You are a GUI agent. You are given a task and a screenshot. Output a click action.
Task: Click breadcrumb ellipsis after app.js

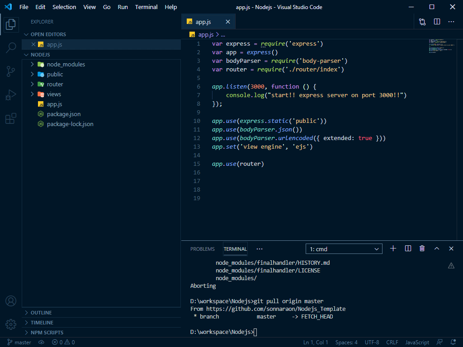click(223, 35)
